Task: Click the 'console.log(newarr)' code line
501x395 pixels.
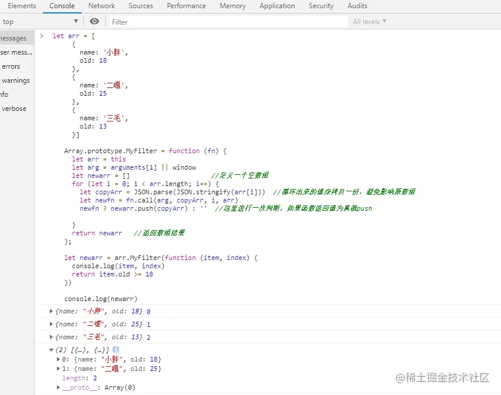Action: pos(101,299)
